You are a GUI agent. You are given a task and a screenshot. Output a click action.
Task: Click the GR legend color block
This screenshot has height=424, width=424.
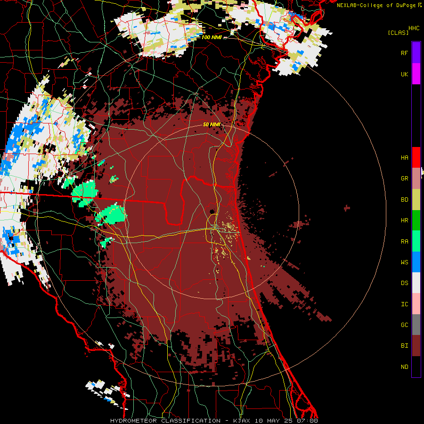pyautogui.click(x=416, y=178)
